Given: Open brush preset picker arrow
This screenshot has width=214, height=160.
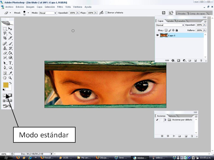Looking at the screenshot, I should [28, 13].
